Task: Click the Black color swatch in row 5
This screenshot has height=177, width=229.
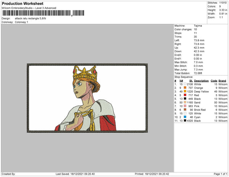Action: (x=185, y=99)
